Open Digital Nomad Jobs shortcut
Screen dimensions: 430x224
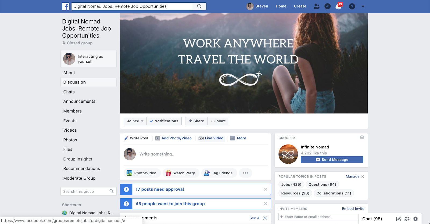pos(88,213)
